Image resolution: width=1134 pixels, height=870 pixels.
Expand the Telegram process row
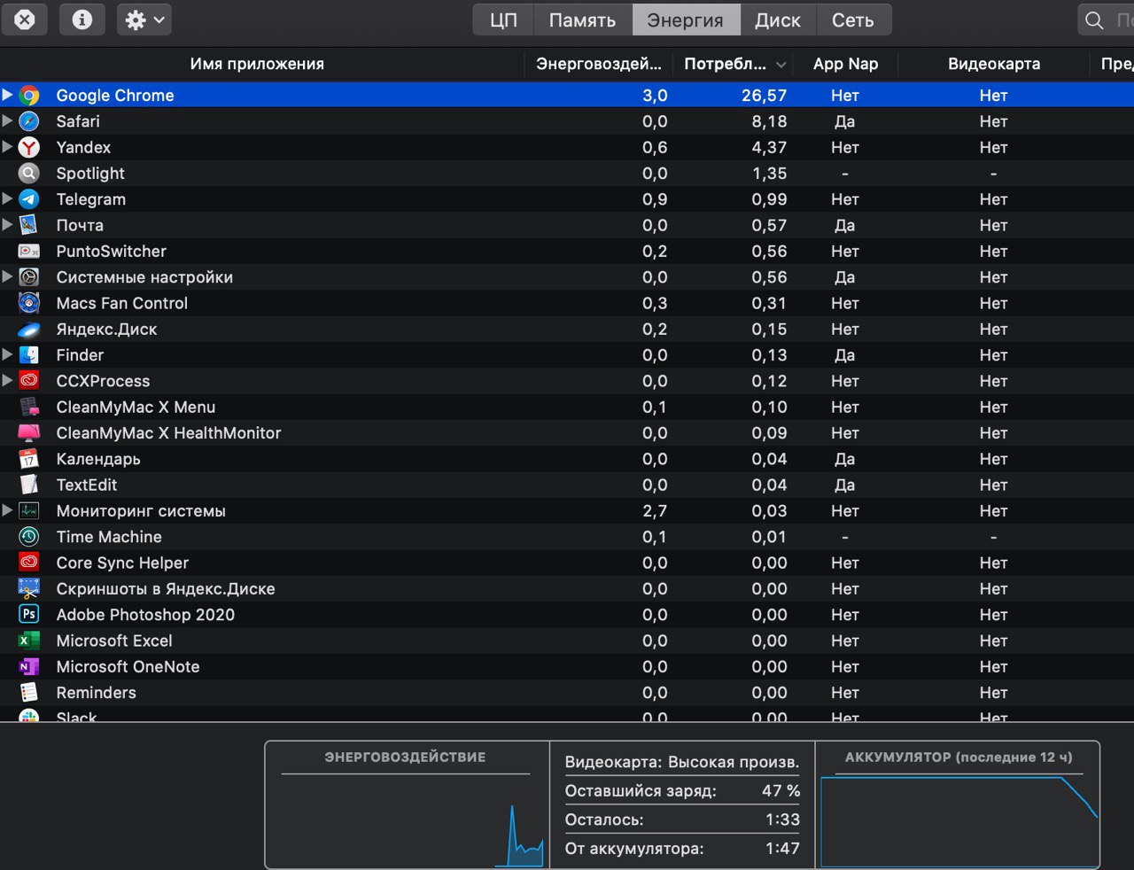tap(7, 198)
